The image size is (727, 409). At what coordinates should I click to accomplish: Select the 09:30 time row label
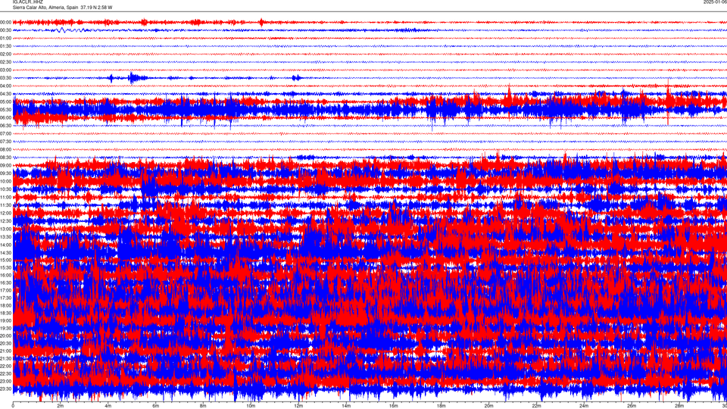[5, 173]
